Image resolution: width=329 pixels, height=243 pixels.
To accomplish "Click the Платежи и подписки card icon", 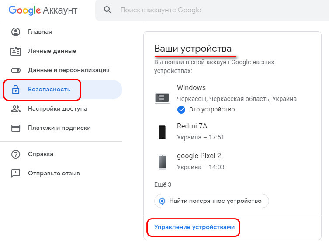I will [16, 128].
